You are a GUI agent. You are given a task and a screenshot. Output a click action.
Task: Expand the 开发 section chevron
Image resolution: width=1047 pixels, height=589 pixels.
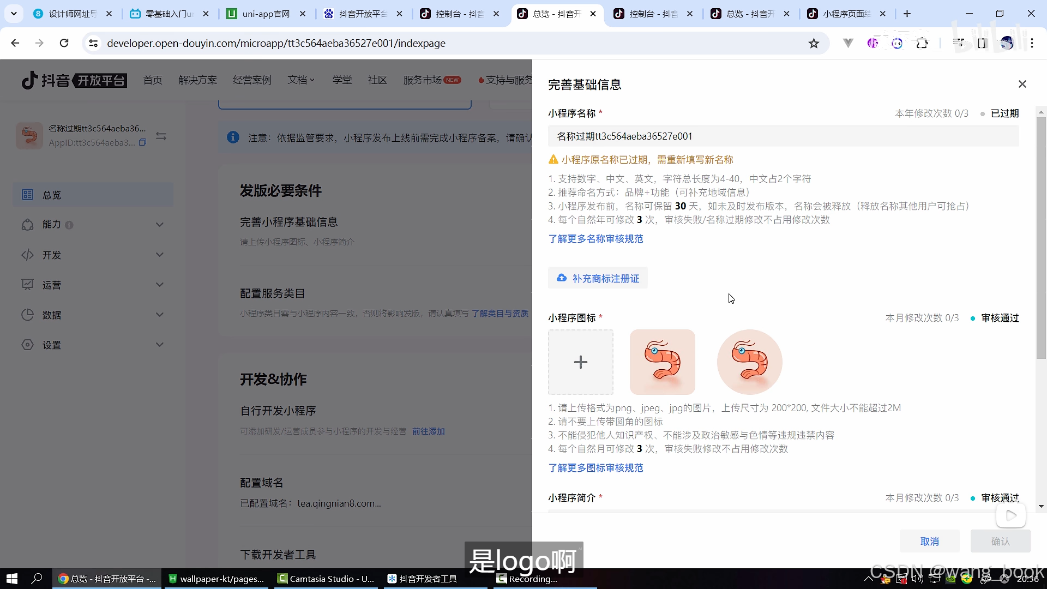160,255
